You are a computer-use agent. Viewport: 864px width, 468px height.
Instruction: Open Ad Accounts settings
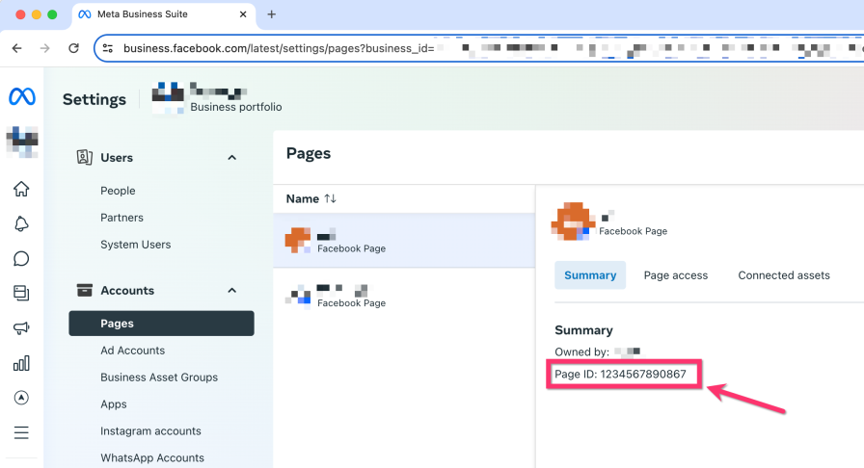132,351
